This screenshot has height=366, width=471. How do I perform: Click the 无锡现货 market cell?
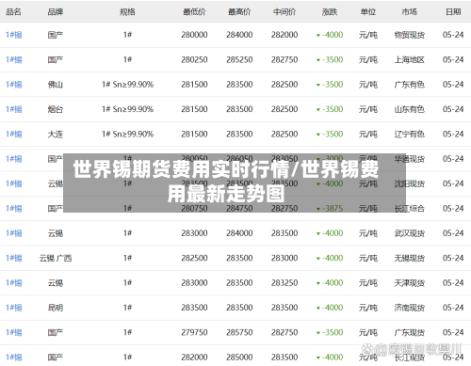410,258
